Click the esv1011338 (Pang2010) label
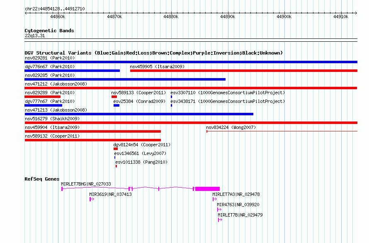Screen dimensions: 369x243 [x=141, y=162]
